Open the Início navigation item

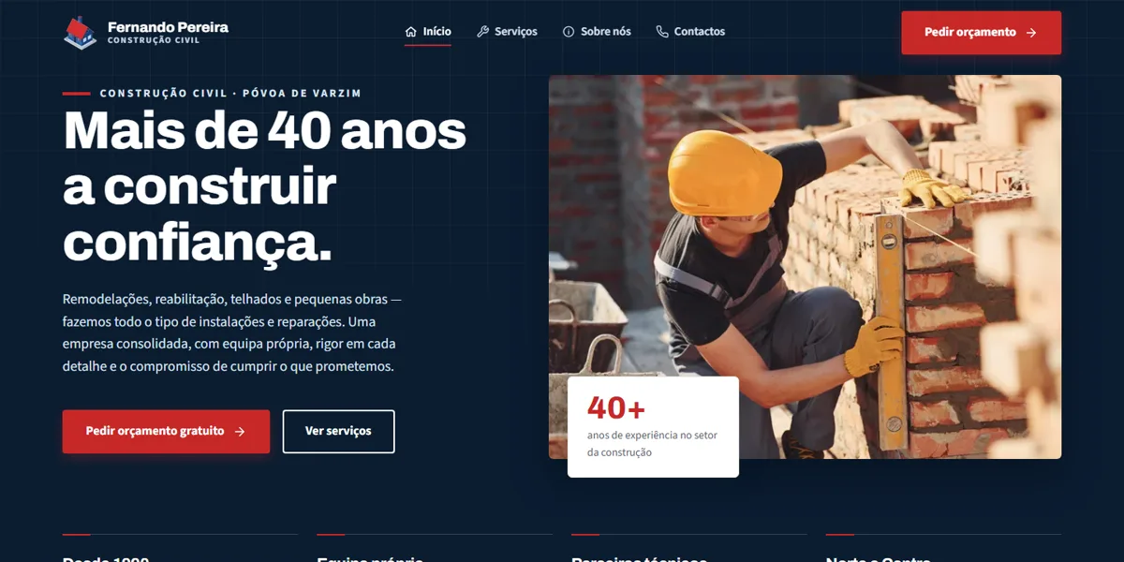[428, 32]
